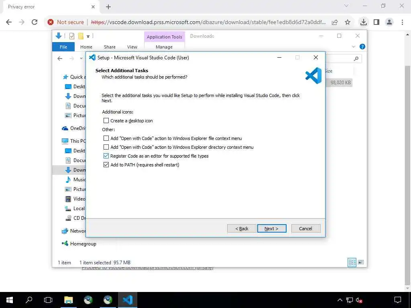Open taskbar search

(29, 300)
